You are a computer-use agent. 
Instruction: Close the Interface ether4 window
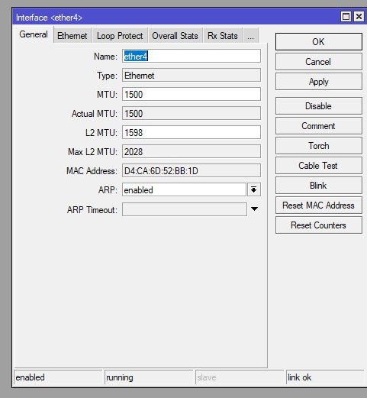pyautogui.click(x=359, y=17)
